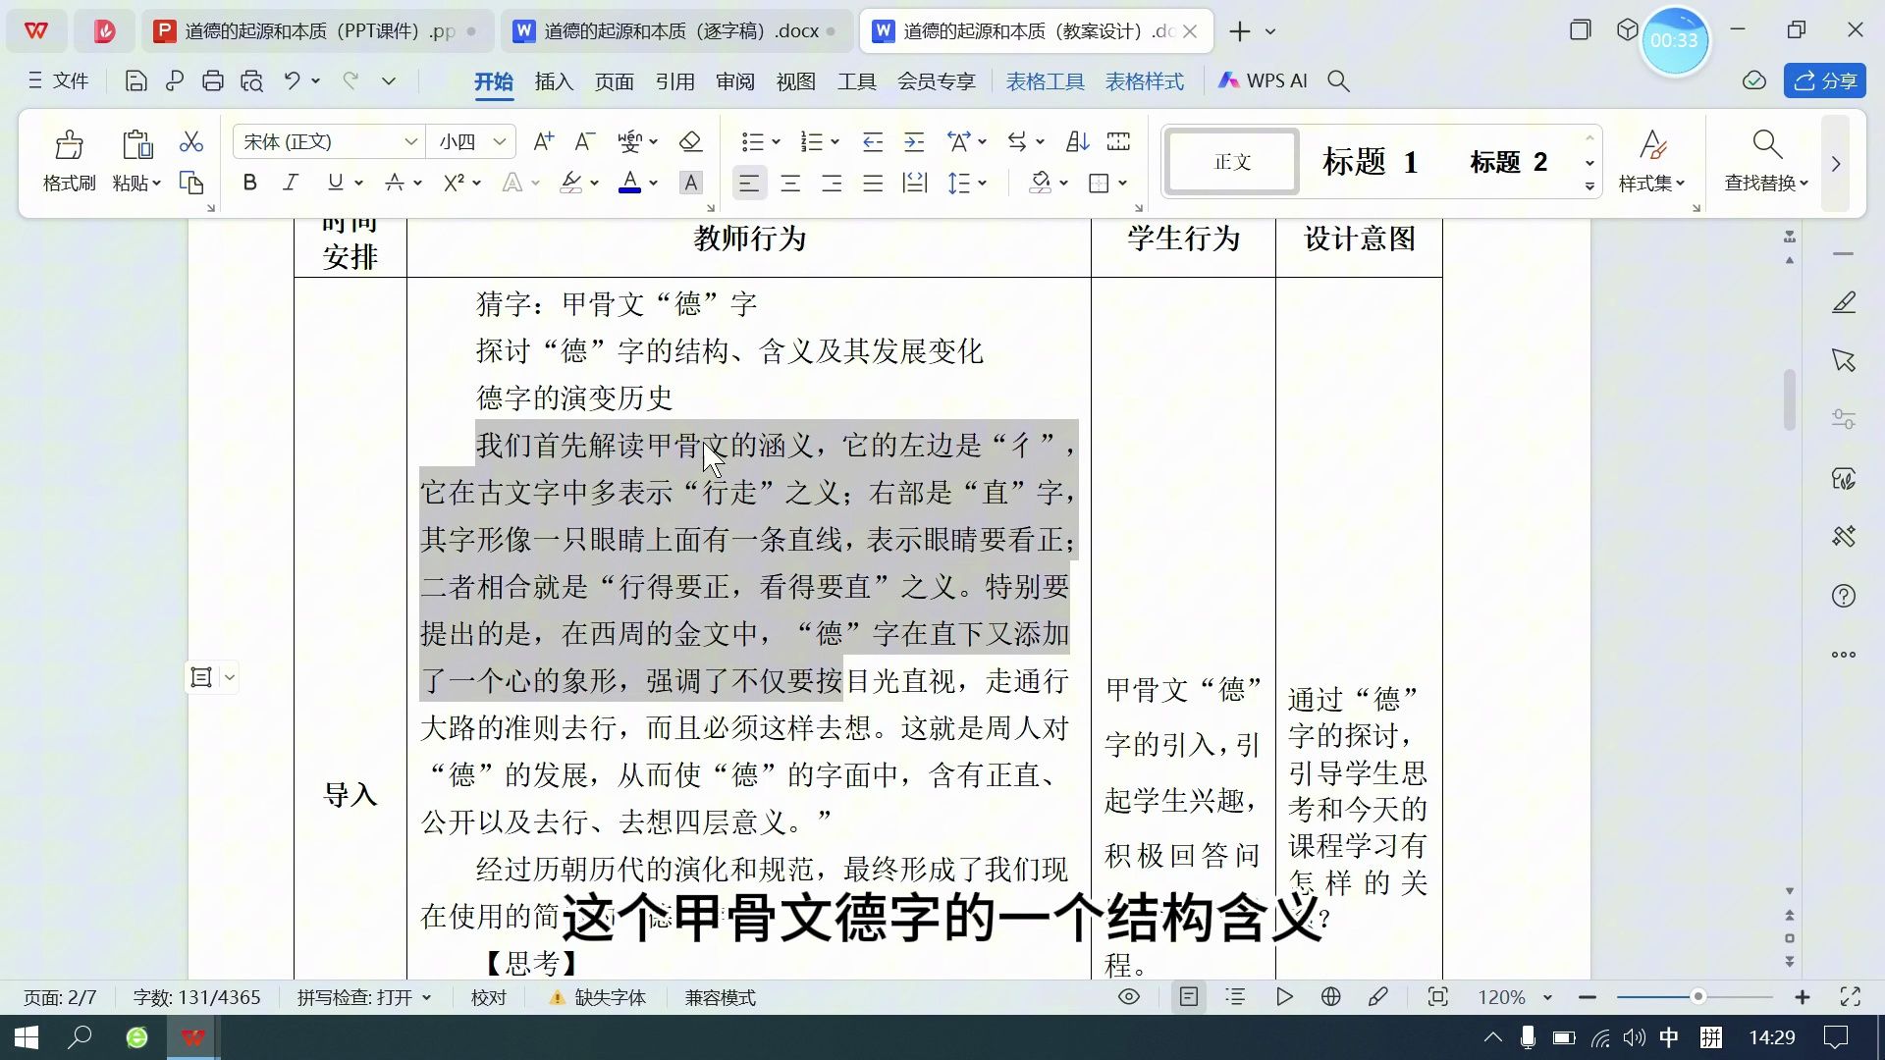Image resolution: width=1885 pixels, height=1060 pixels.
Task: Open the 查找替换 dropdown arrow
Action: [1804, 184]
